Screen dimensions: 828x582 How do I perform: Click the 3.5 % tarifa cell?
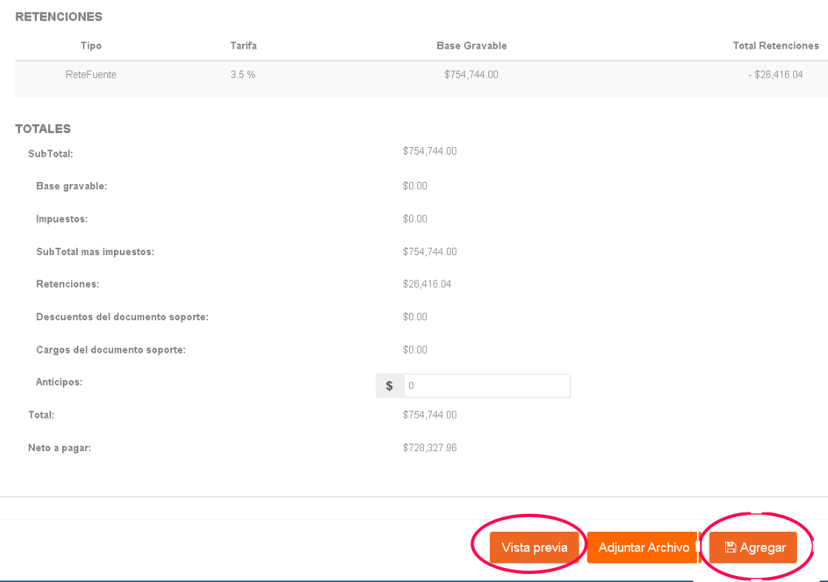243,75
